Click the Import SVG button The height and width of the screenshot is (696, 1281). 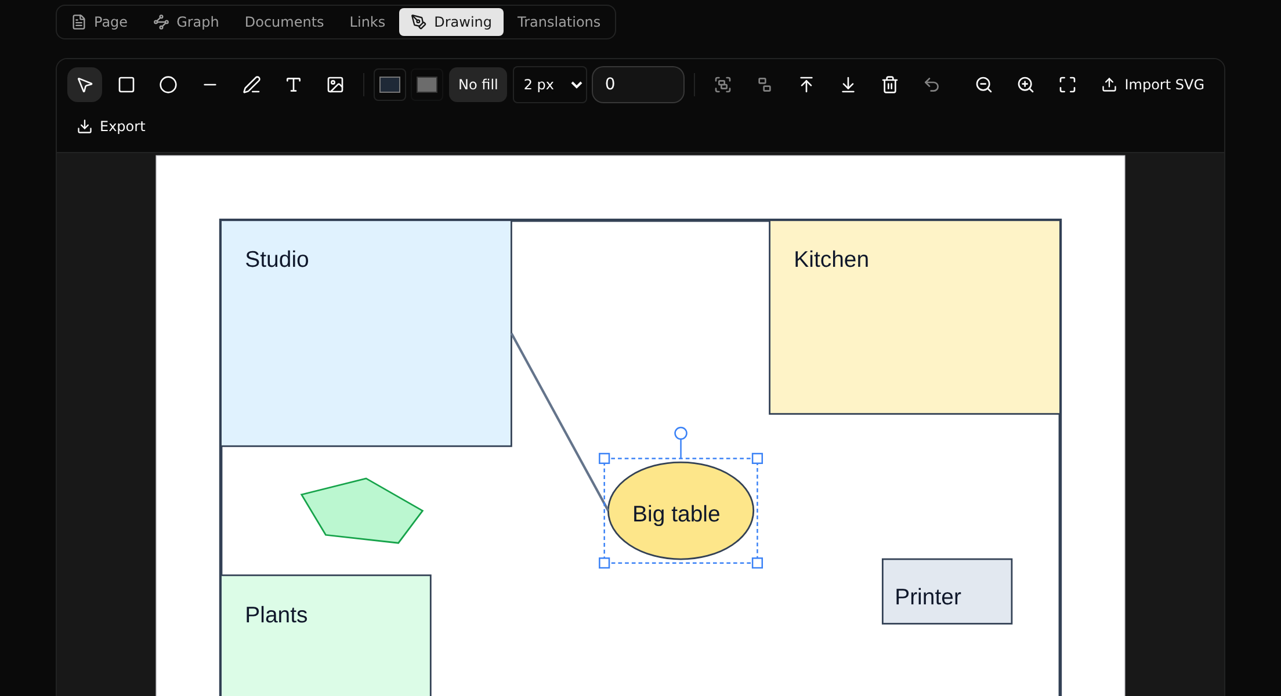point(1153,85)
